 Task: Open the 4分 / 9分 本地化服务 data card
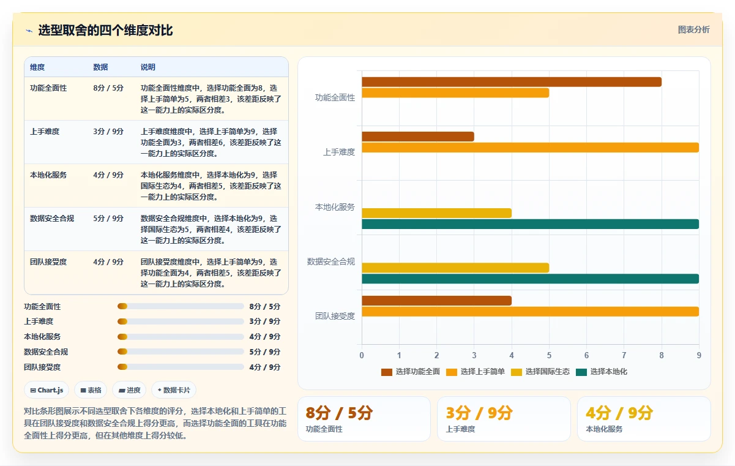tap(644, 419)
